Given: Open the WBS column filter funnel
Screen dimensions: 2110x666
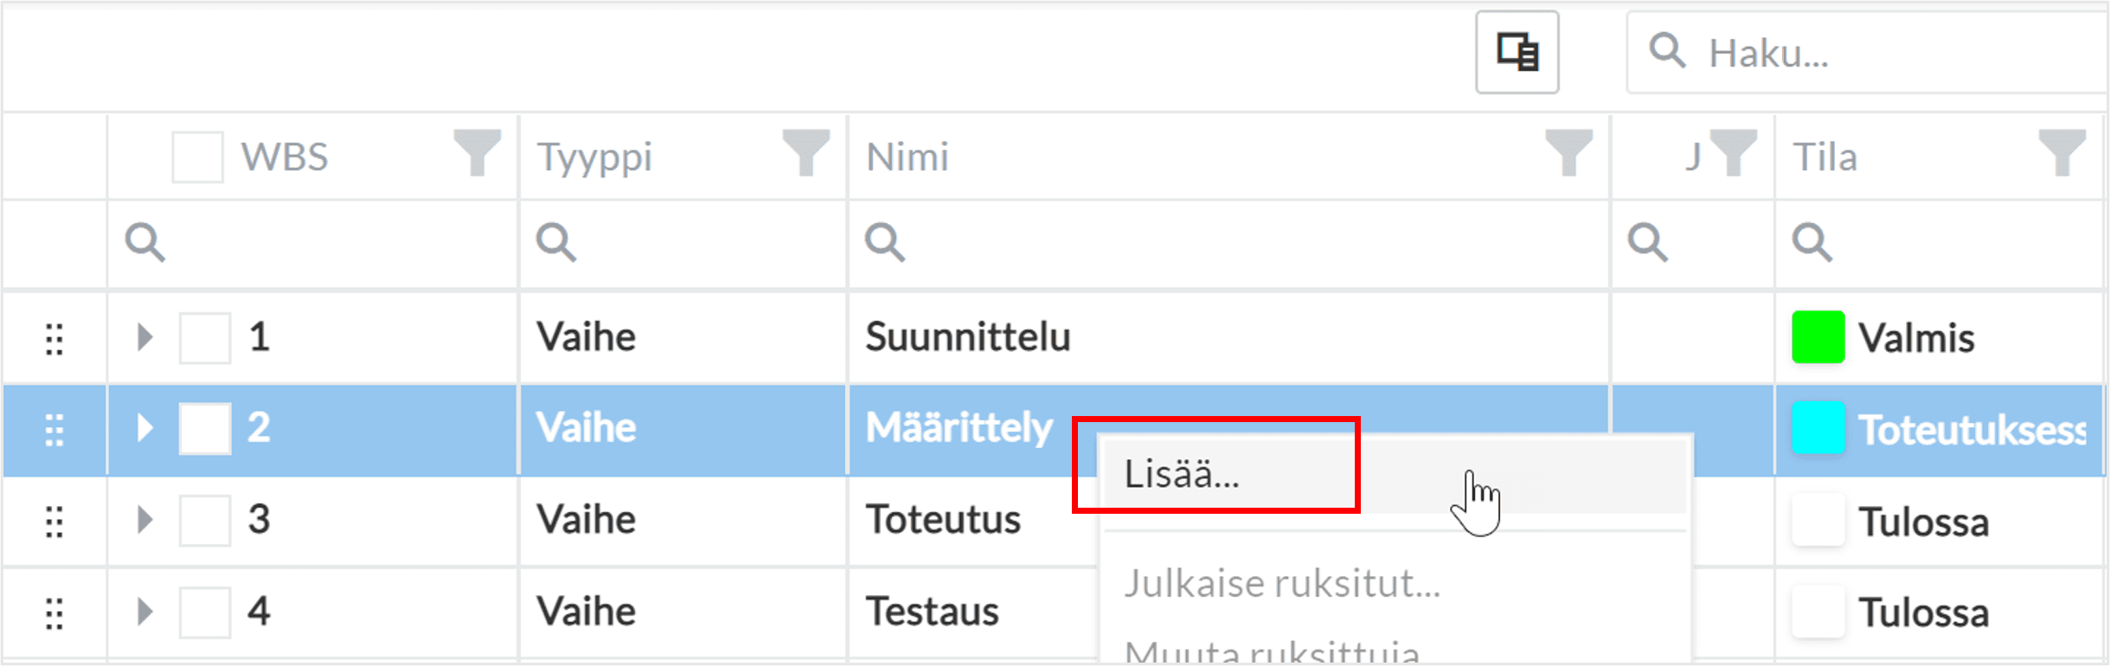Looking at the screenshot, I should [477, 152].
